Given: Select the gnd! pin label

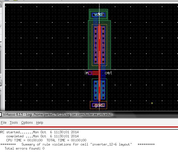Looking at the screenshot, I should click(98, 105).
